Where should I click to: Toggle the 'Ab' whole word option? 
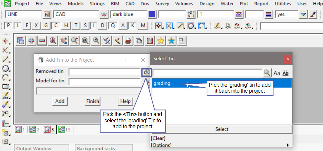pos(286,73)
